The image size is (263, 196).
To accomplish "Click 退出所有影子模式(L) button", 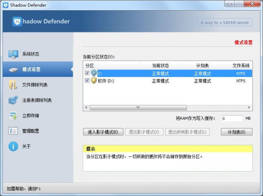I will point(187,132).
